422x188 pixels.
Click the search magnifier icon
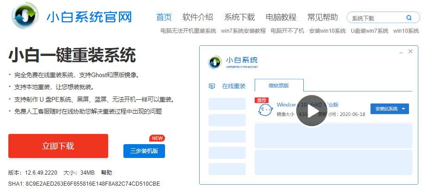coord(409,18)
